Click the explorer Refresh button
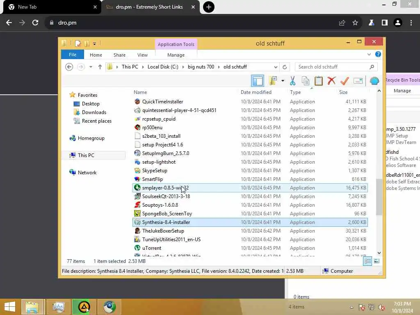Image resolution: width=420 pixels, height=315 pixels. (x=285, y=67)
